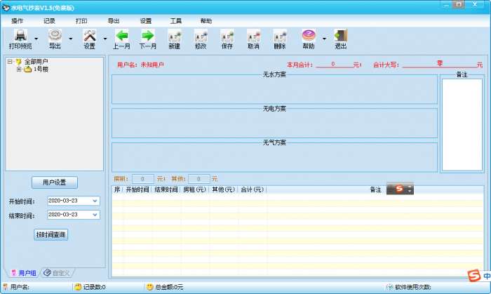Collapse the 全部用户 tree node
The width and height of the screenshot is (491, 294).
point(11,62)
